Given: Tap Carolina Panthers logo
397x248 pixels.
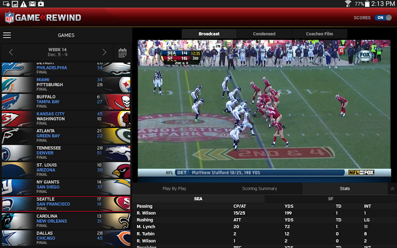Looking at the screenshot, I should (x=9, y=221).
